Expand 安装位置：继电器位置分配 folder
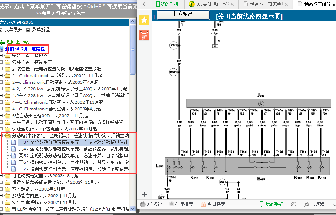 (1, 69)
